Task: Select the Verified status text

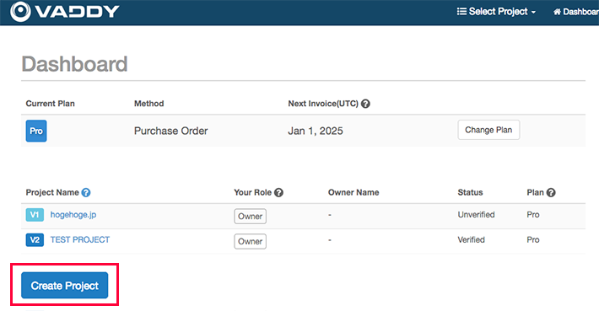Action: click(471, 240)
